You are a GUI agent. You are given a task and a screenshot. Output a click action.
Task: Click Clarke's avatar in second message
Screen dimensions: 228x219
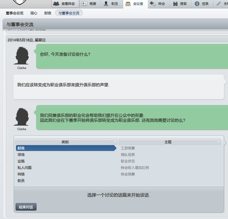point(21,116)
